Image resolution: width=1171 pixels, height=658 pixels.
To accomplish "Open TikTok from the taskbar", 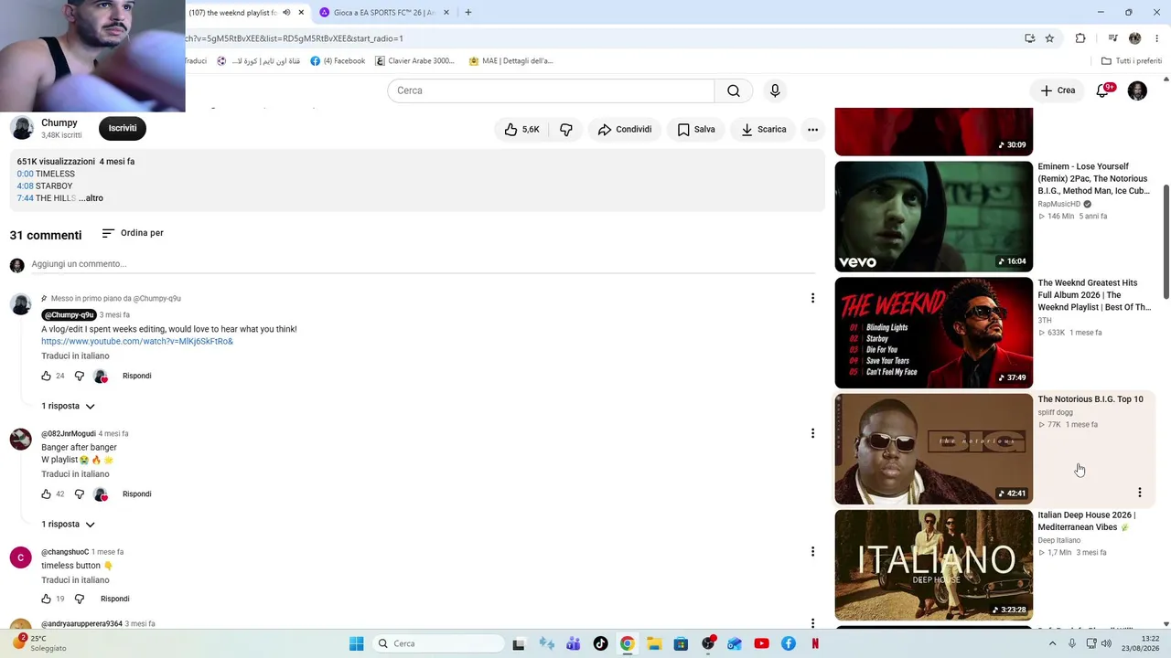I will click(x=600, y=643).
